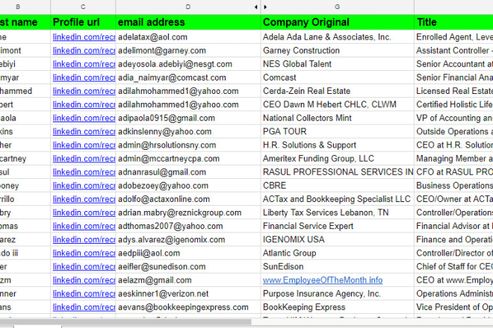Select cell adeyosola.adebiyi@nesgt.com
The height and width of the screenshot is (328, 493).
(x=188, y=64)
